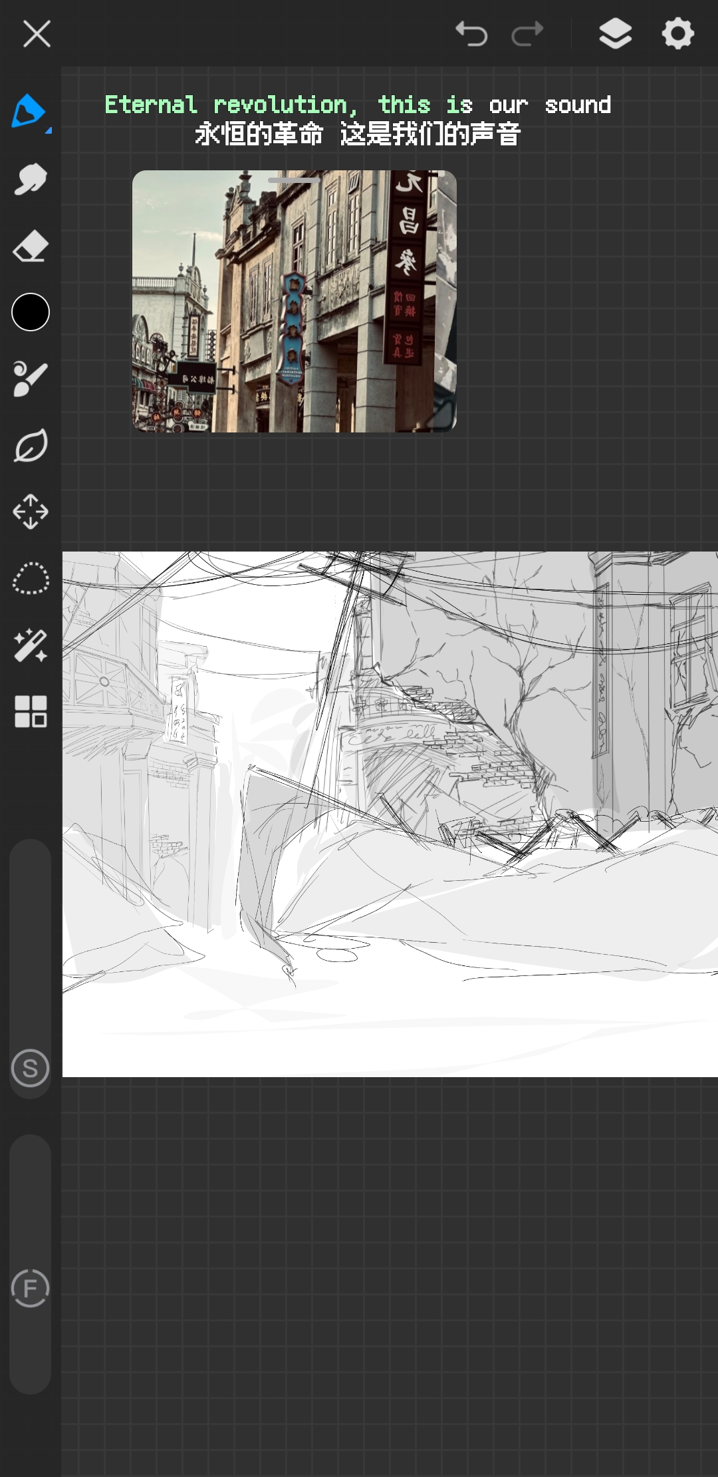Undo the last stroke
This screenshot has height=1477, width=718.
[x=471, y=34]
